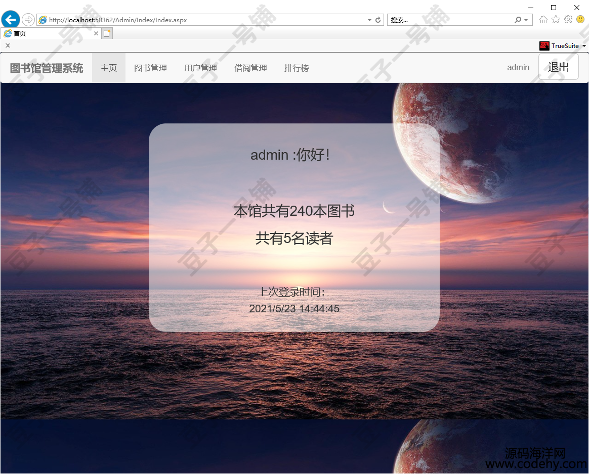Expand the search provider dropdown arrow
Viewport: 589px width, 474px height.
pos(526,20)
